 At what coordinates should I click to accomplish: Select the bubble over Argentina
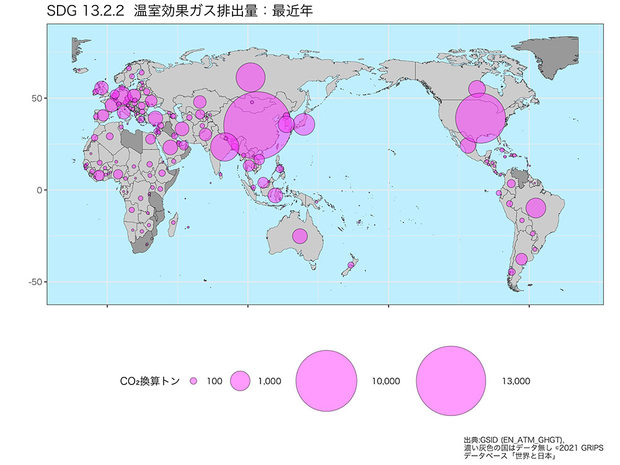(521, 259)
